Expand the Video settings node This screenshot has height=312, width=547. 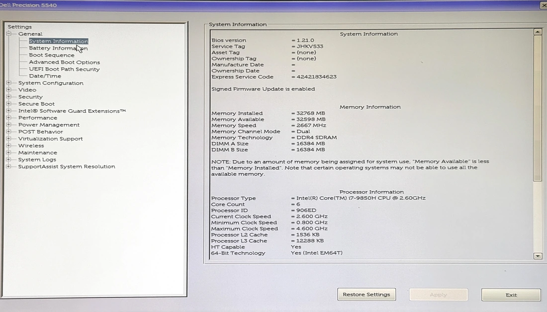coord(8,90)
